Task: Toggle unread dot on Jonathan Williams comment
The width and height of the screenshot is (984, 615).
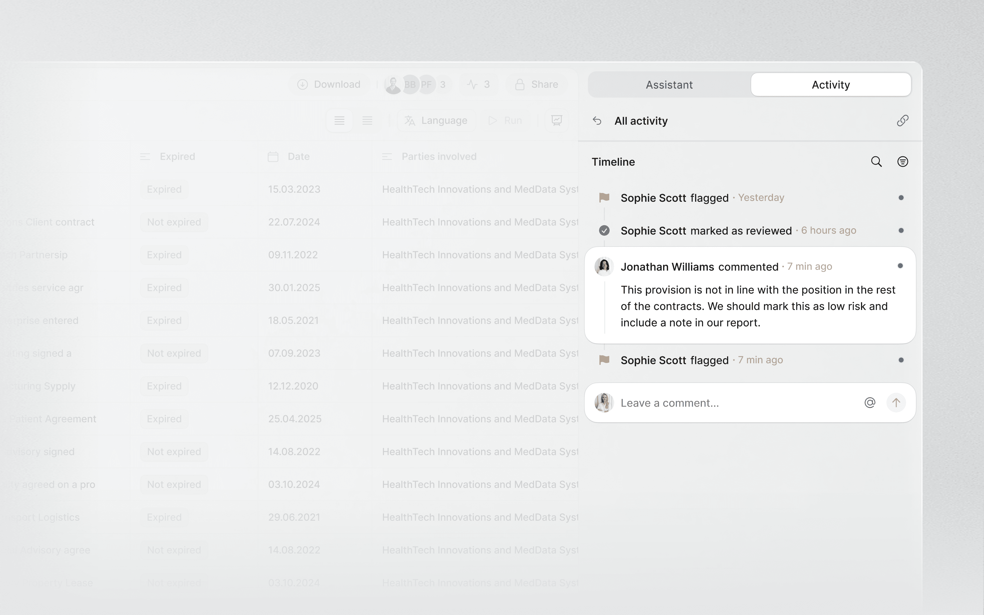Action: point(900,266)
